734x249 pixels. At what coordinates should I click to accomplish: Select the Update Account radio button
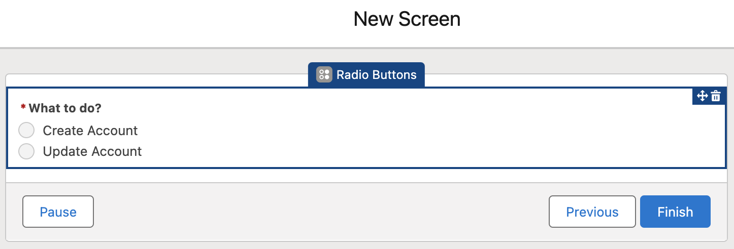26,151
